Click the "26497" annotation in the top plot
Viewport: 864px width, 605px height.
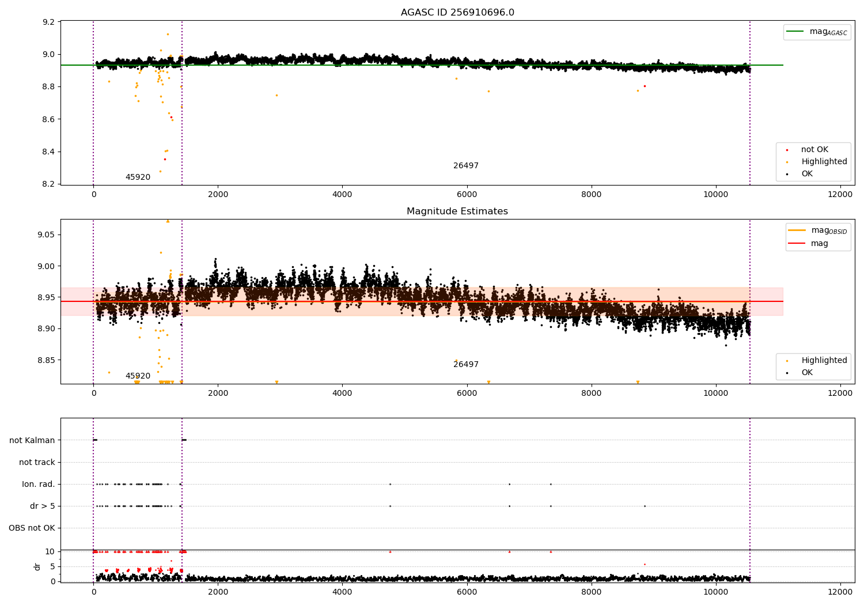pos(466,166)
